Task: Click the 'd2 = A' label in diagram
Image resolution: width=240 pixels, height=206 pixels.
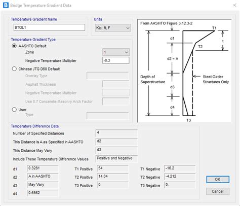Action: (x=173, y=59)
